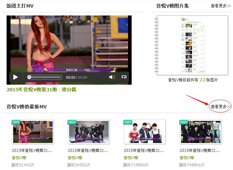Click the 1080P badge on first MV

[x=16, y=122]
